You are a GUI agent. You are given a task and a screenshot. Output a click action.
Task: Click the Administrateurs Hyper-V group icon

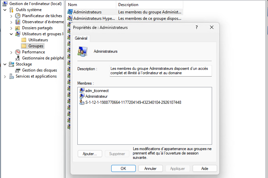[x=70, y=18]
